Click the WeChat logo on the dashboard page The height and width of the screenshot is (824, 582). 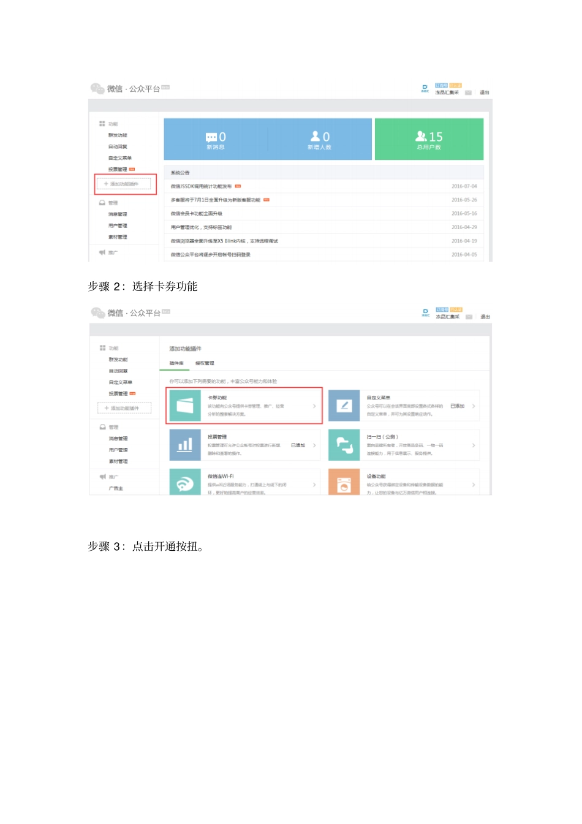pyautogui.click(x=97, y=88)
